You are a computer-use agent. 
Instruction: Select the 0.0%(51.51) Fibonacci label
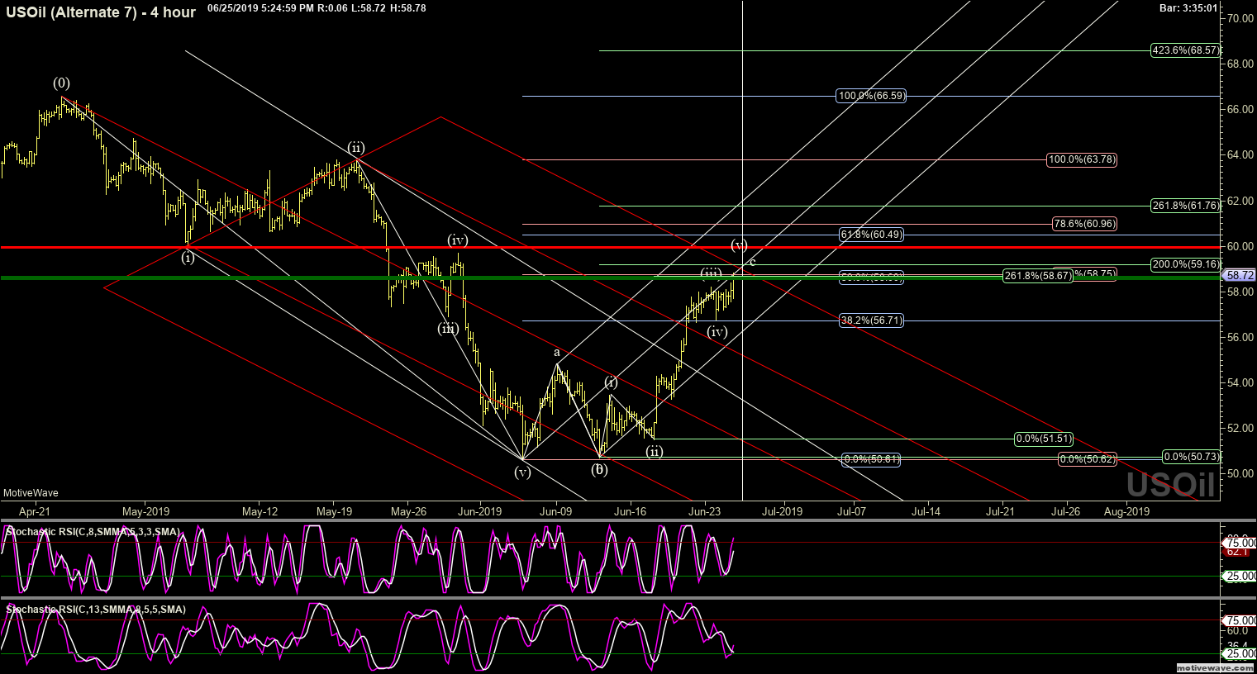click(x=1044, y=439)
